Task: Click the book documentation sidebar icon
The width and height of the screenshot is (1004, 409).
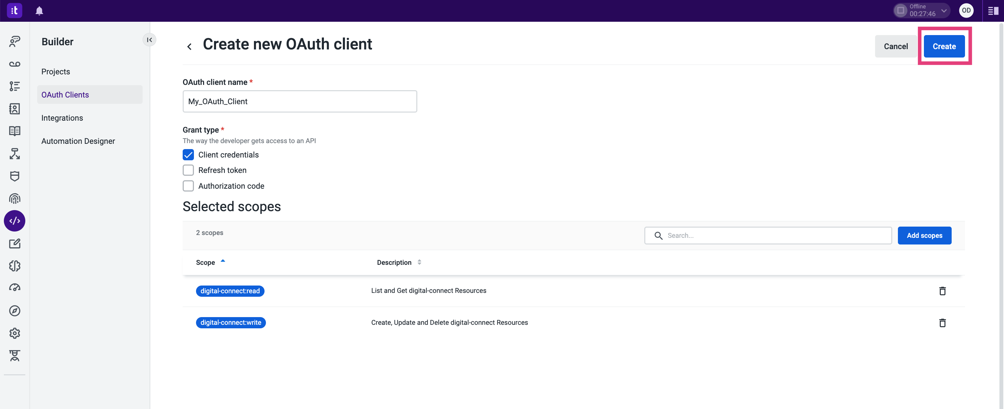Action: pyautogui.click(x=14, y=131)
